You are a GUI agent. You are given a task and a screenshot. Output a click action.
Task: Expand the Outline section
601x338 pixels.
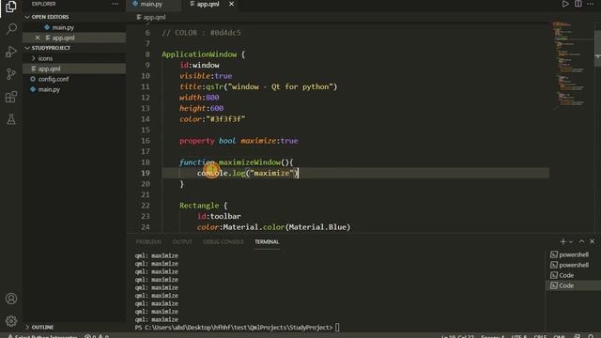click(x=42, y=328)
